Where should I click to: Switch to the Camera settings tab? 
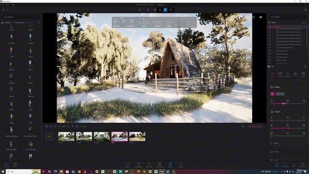point(280,74)
